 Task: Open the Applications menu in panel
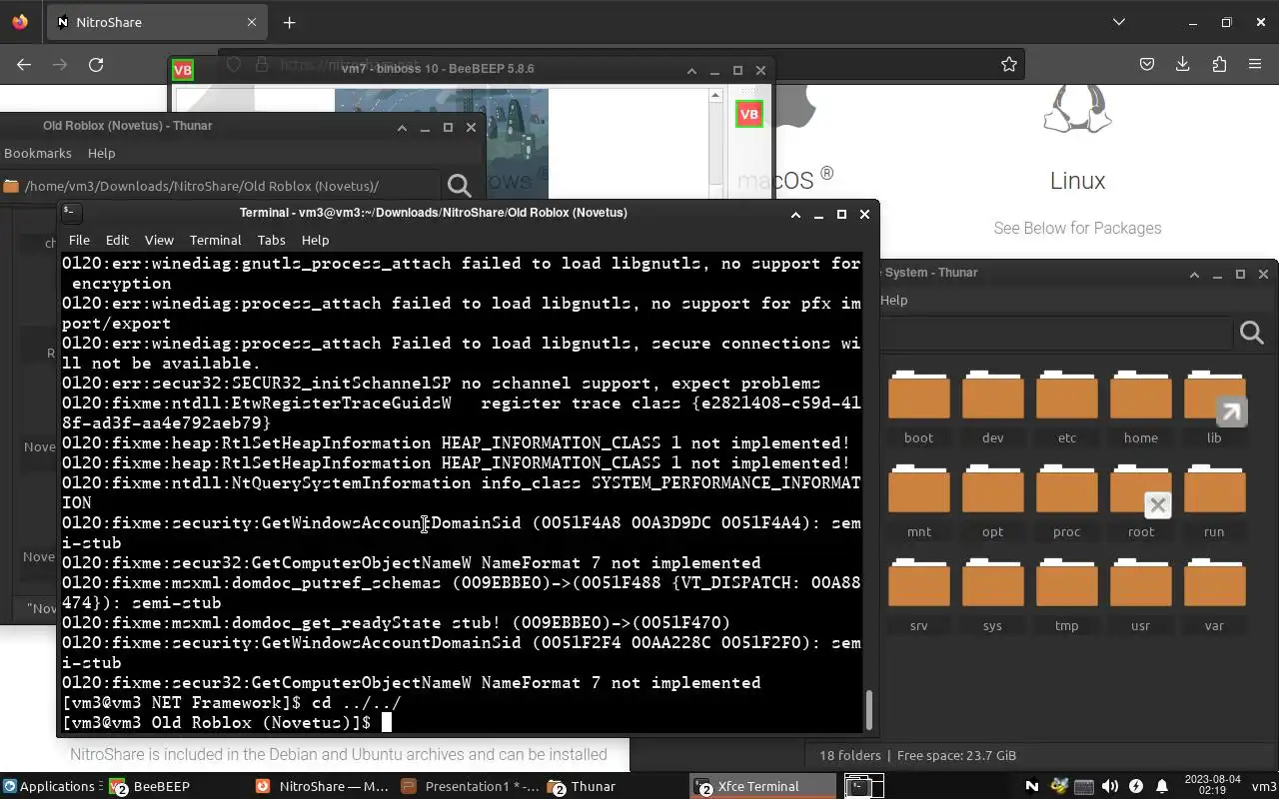tap(48, 786)
